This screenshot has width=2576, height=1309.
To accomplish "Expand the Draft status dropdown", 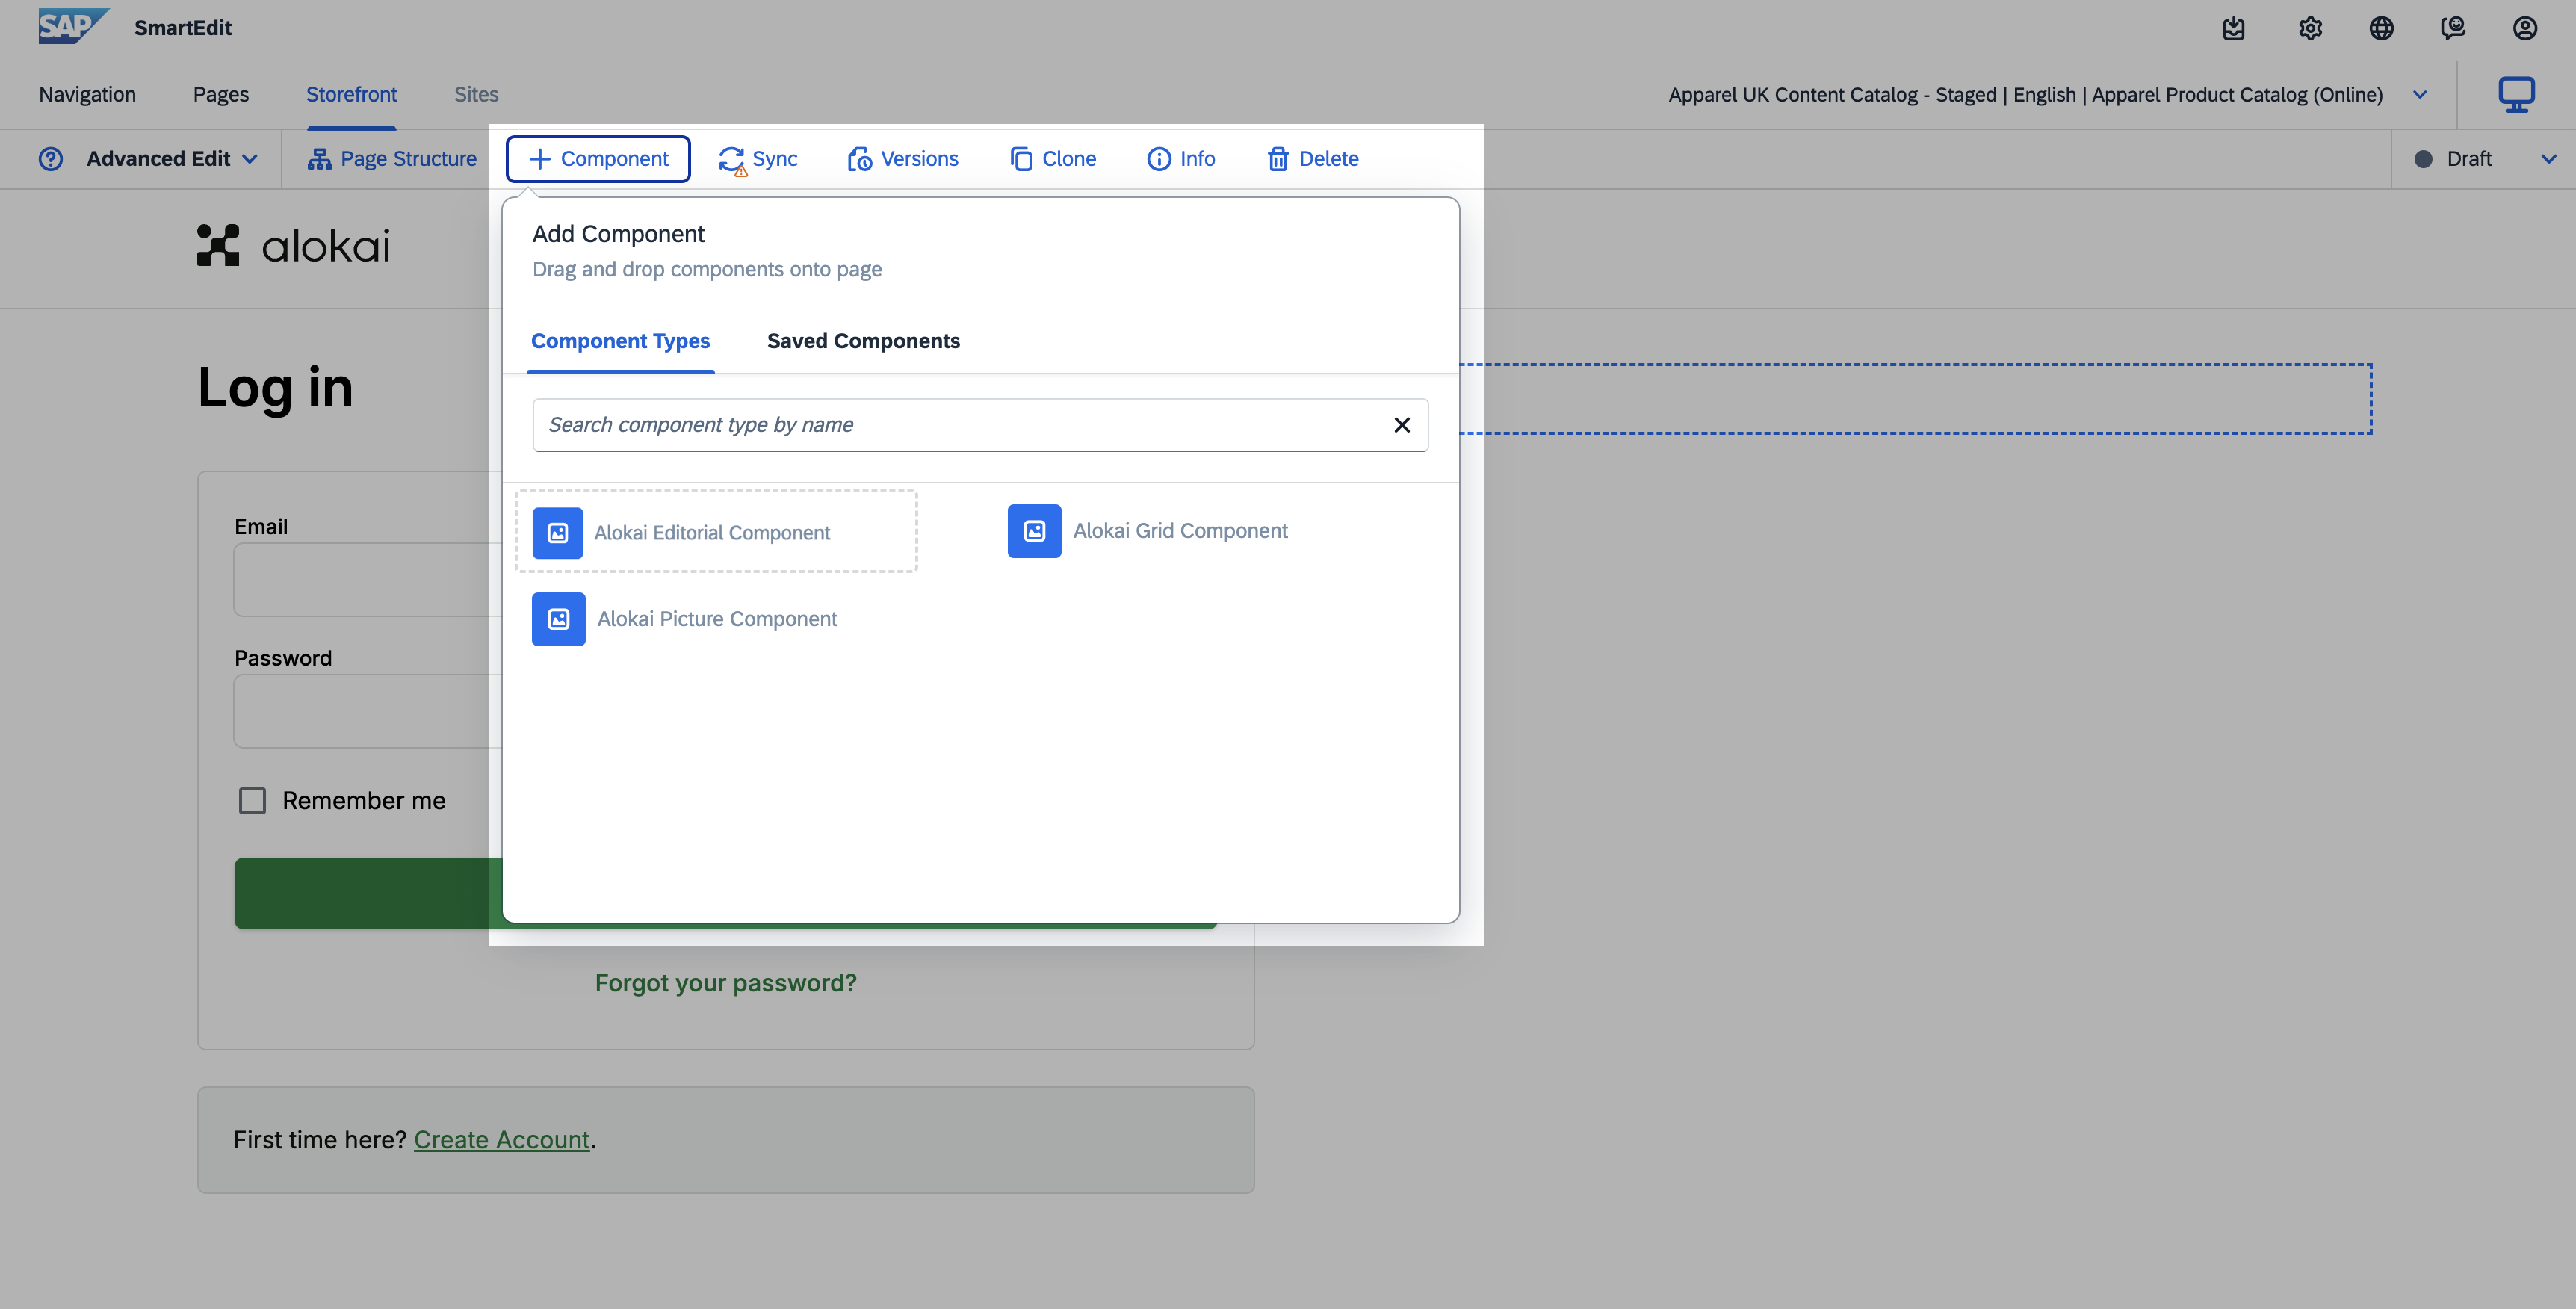I will click(2549, 159).
